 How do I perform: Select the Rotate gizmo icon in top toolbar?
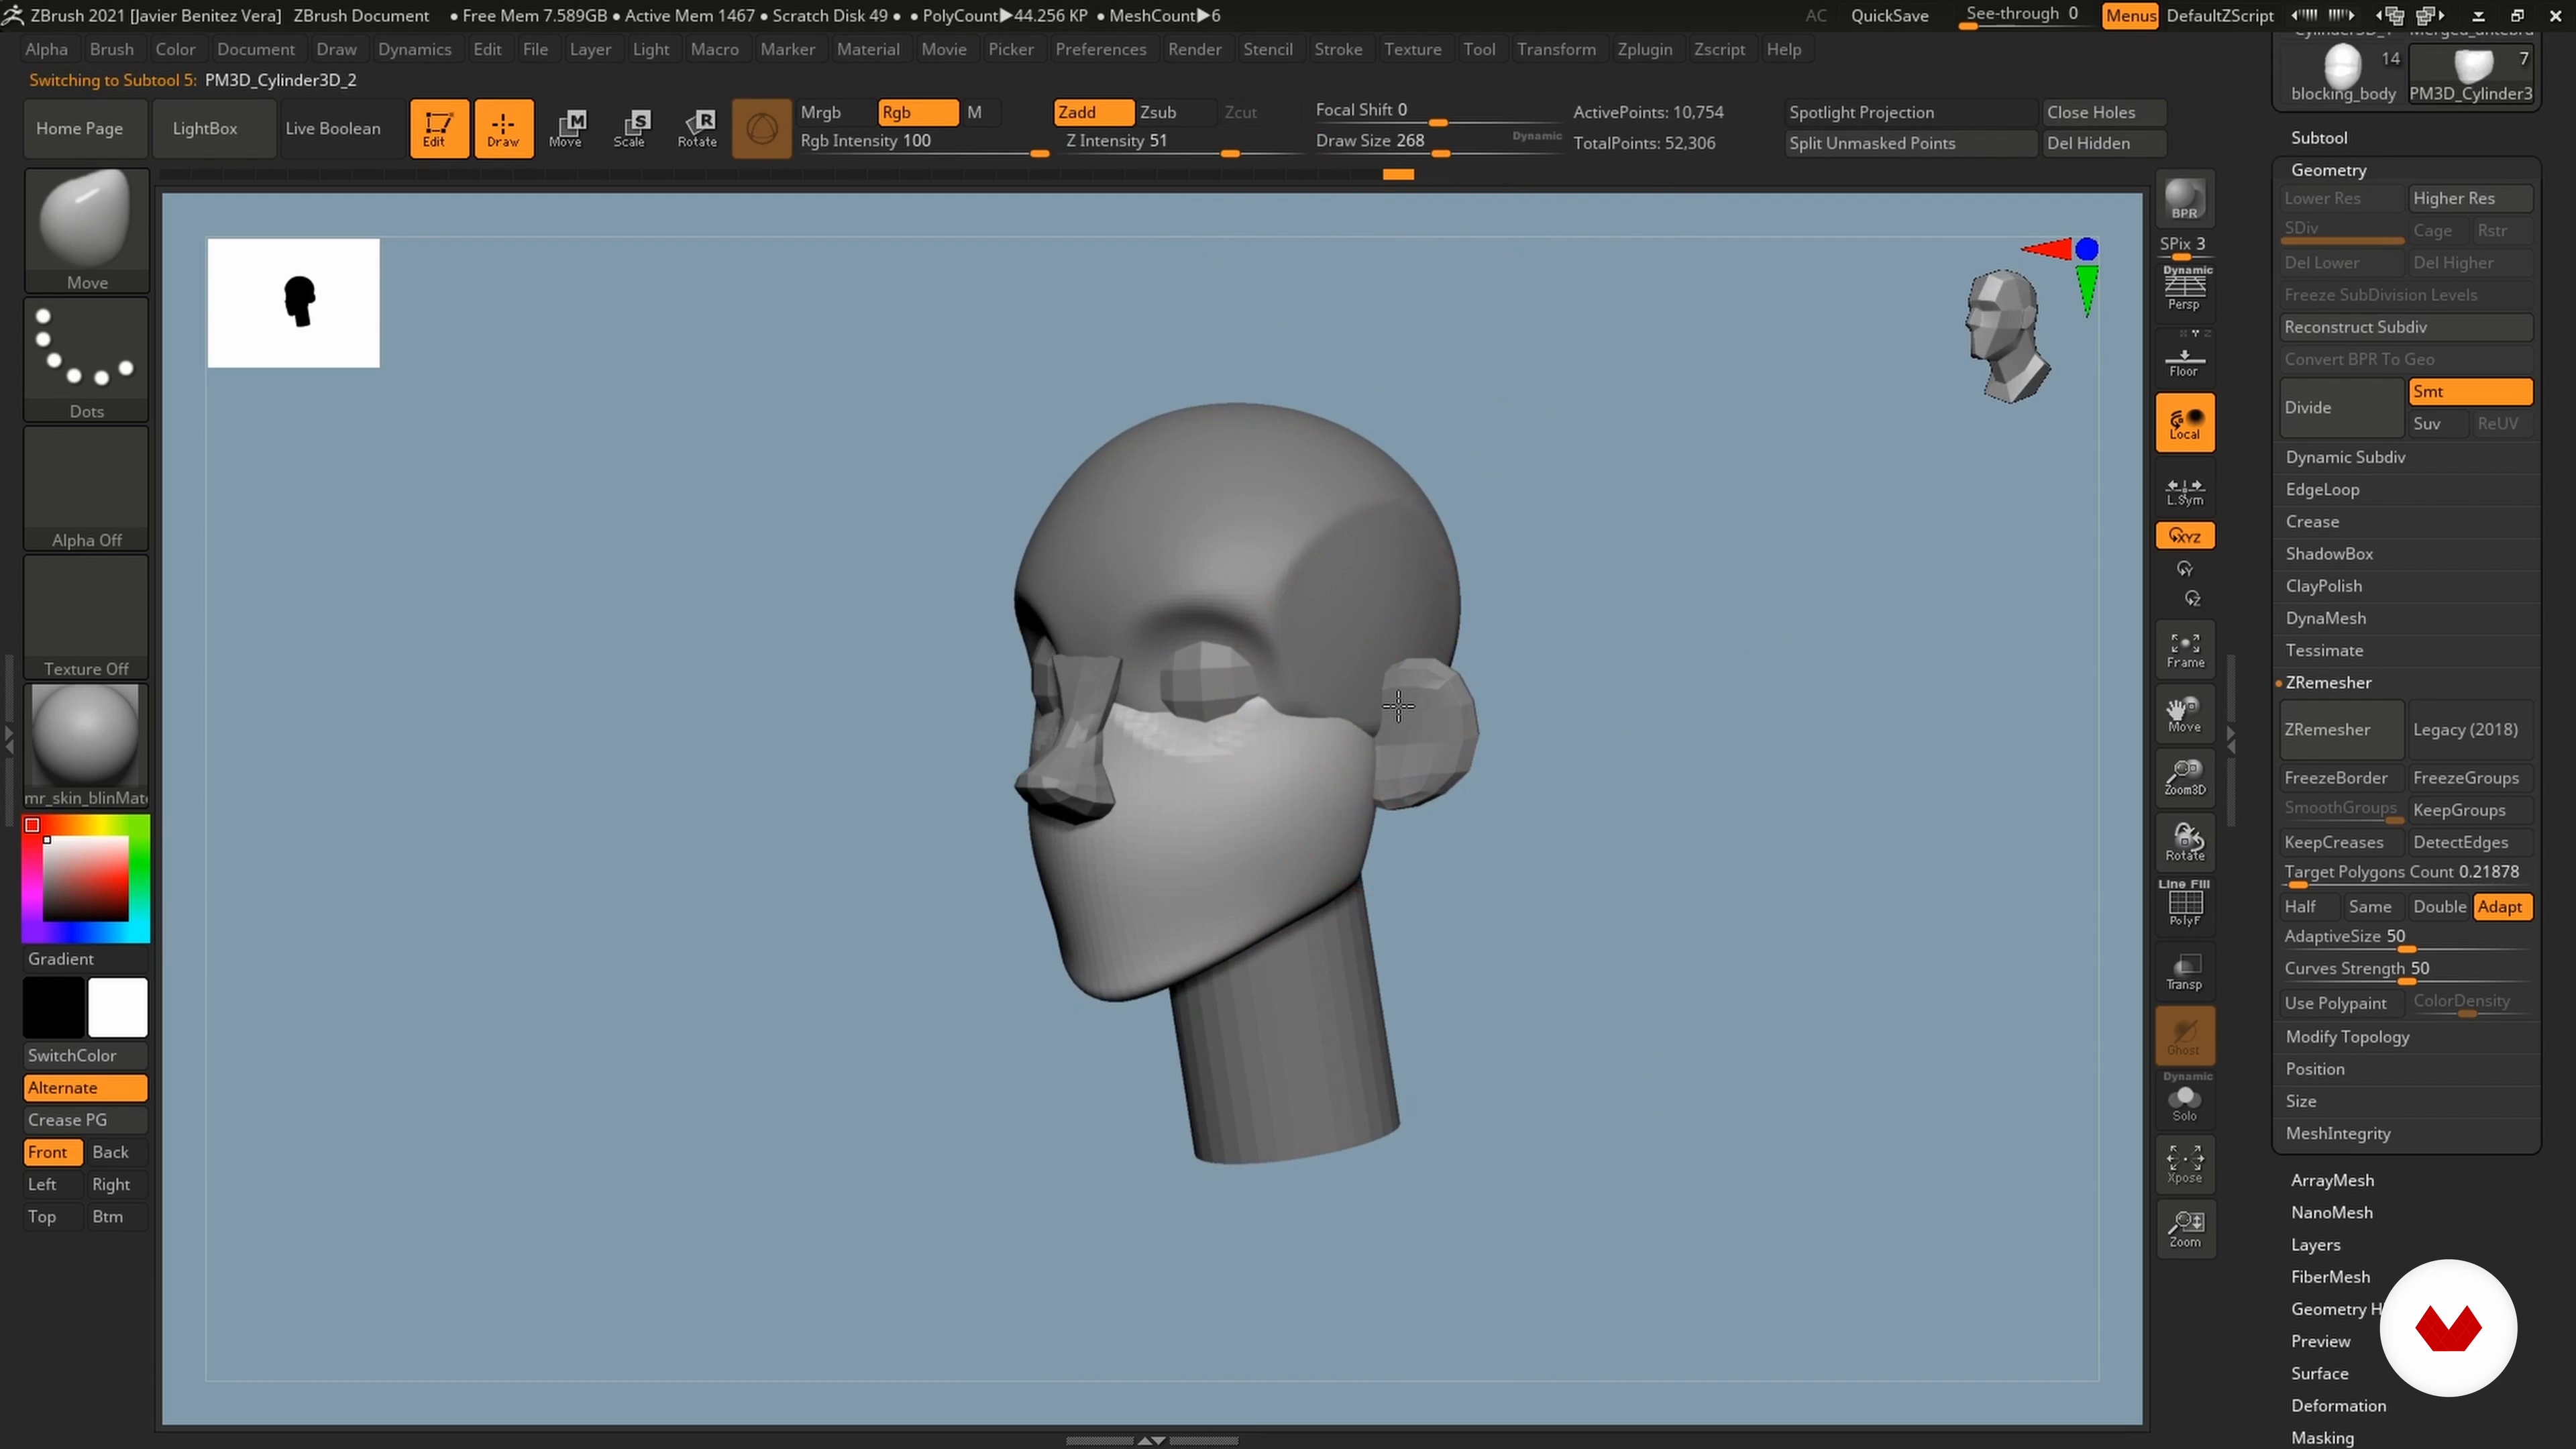coord(696,128)
